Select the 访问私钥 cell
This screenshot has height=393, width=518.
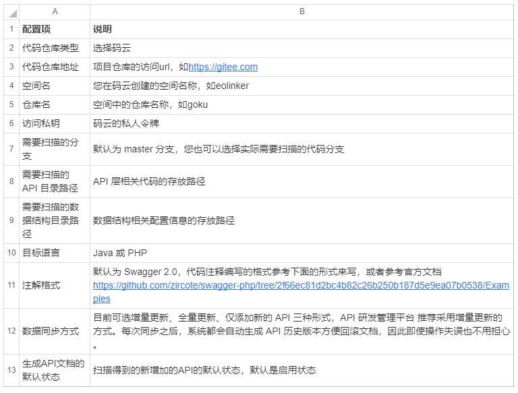pos(41,124)
